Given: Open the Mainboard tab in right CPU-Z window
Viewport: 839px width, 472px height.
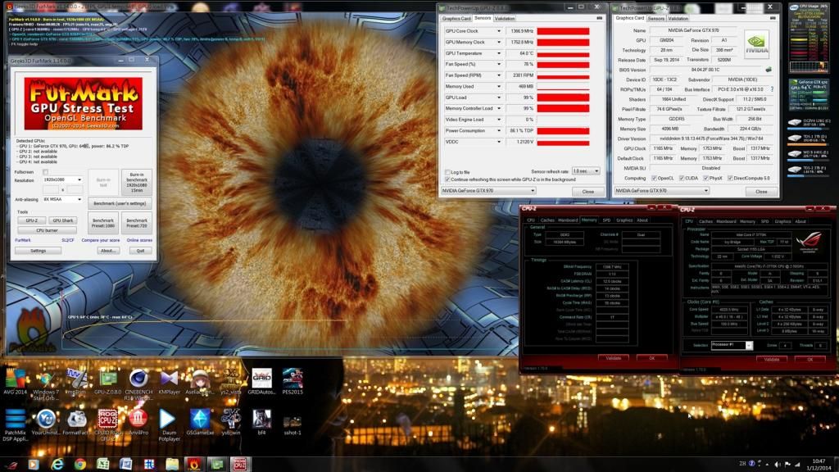Looking at the screenshot, I should point(726,221).
